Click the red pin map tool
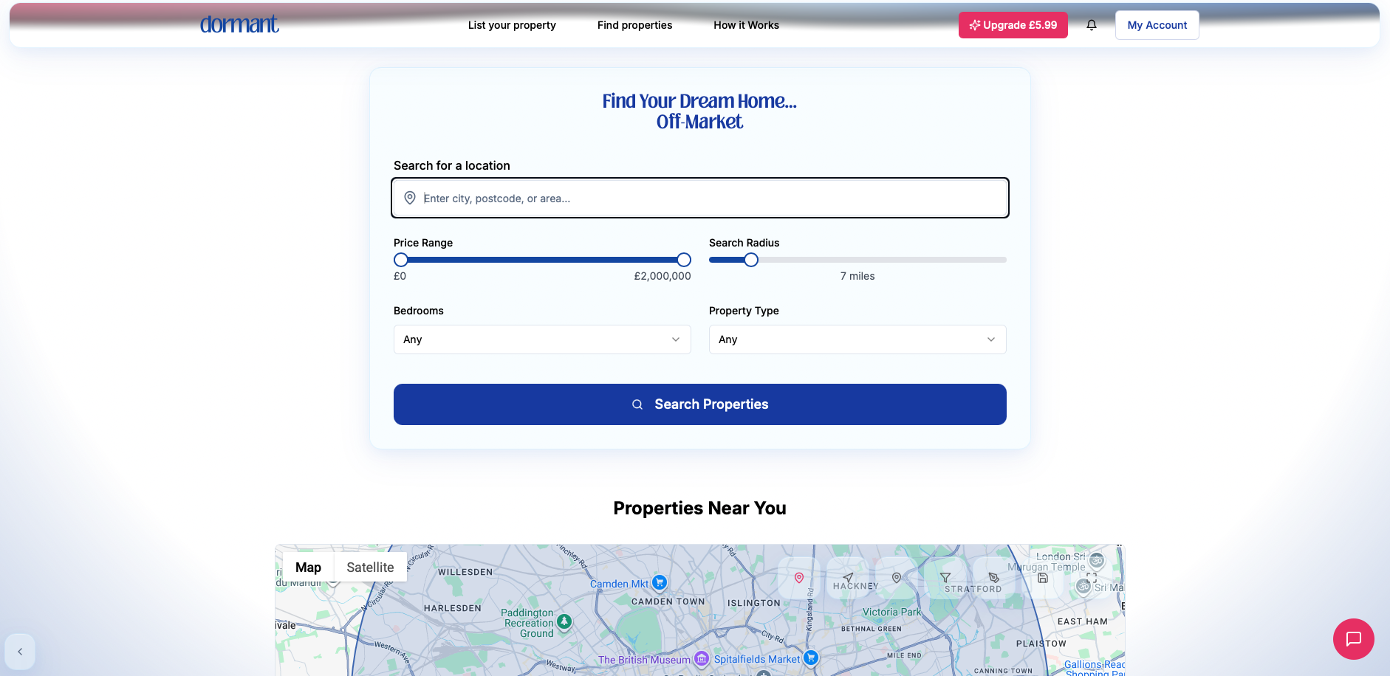1390x676 pixels. 799,578
